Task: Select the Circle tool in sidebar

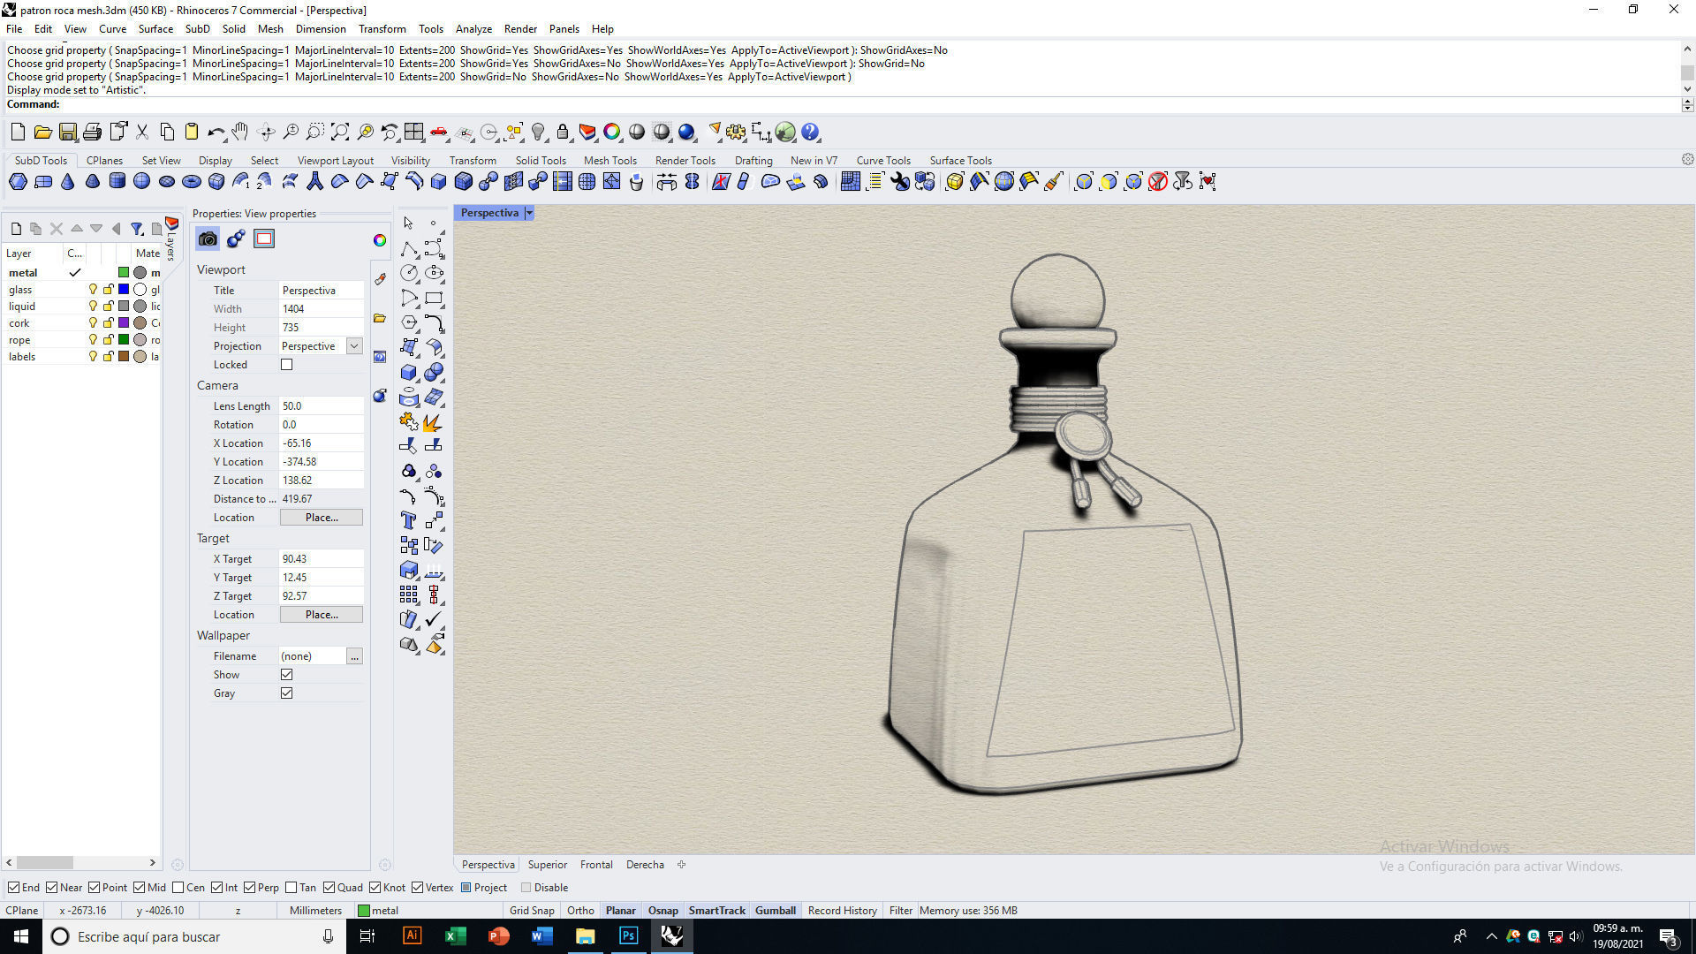Action: 408,273
